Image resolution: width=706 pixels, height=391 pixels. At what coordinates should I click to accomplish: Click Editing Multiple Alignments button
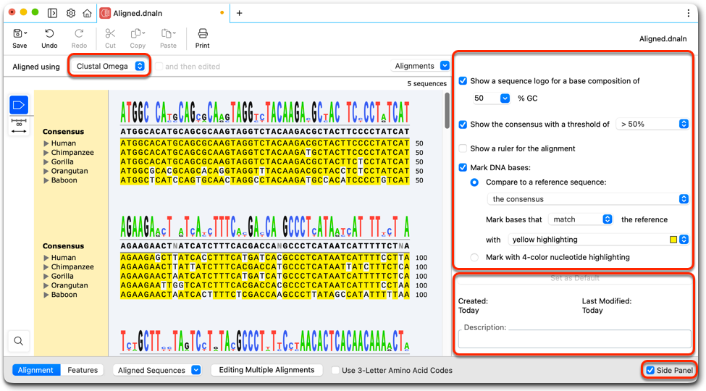pos(266,370)
